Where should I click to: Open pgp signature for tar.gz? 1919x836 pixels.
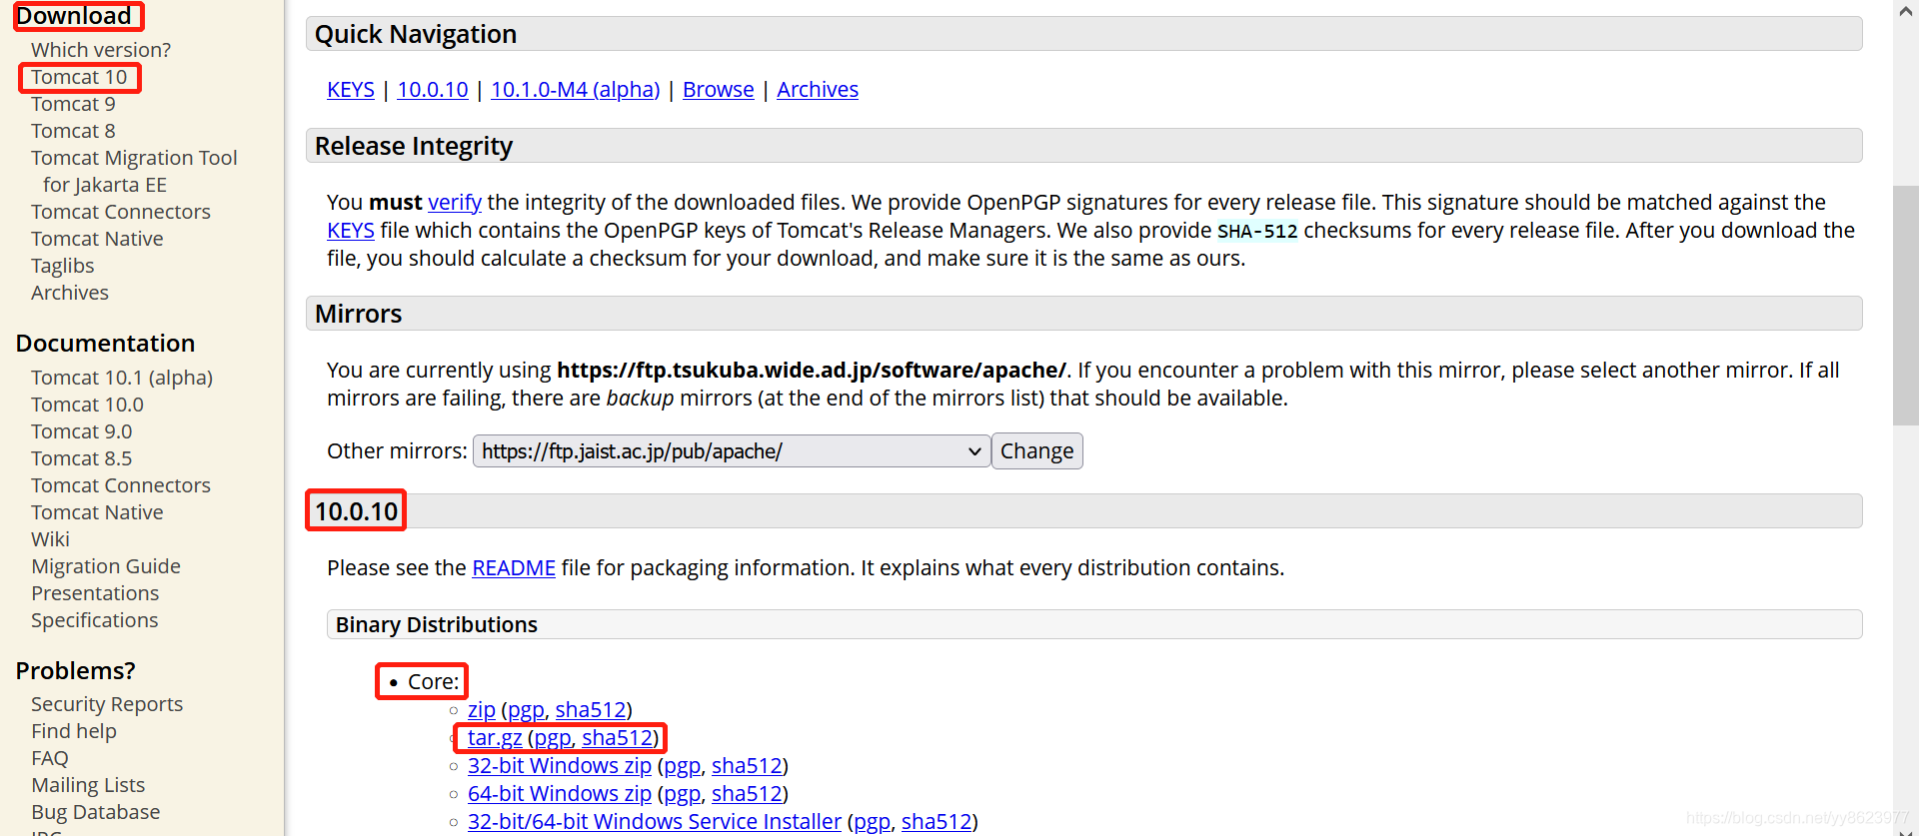click(553, 738)
